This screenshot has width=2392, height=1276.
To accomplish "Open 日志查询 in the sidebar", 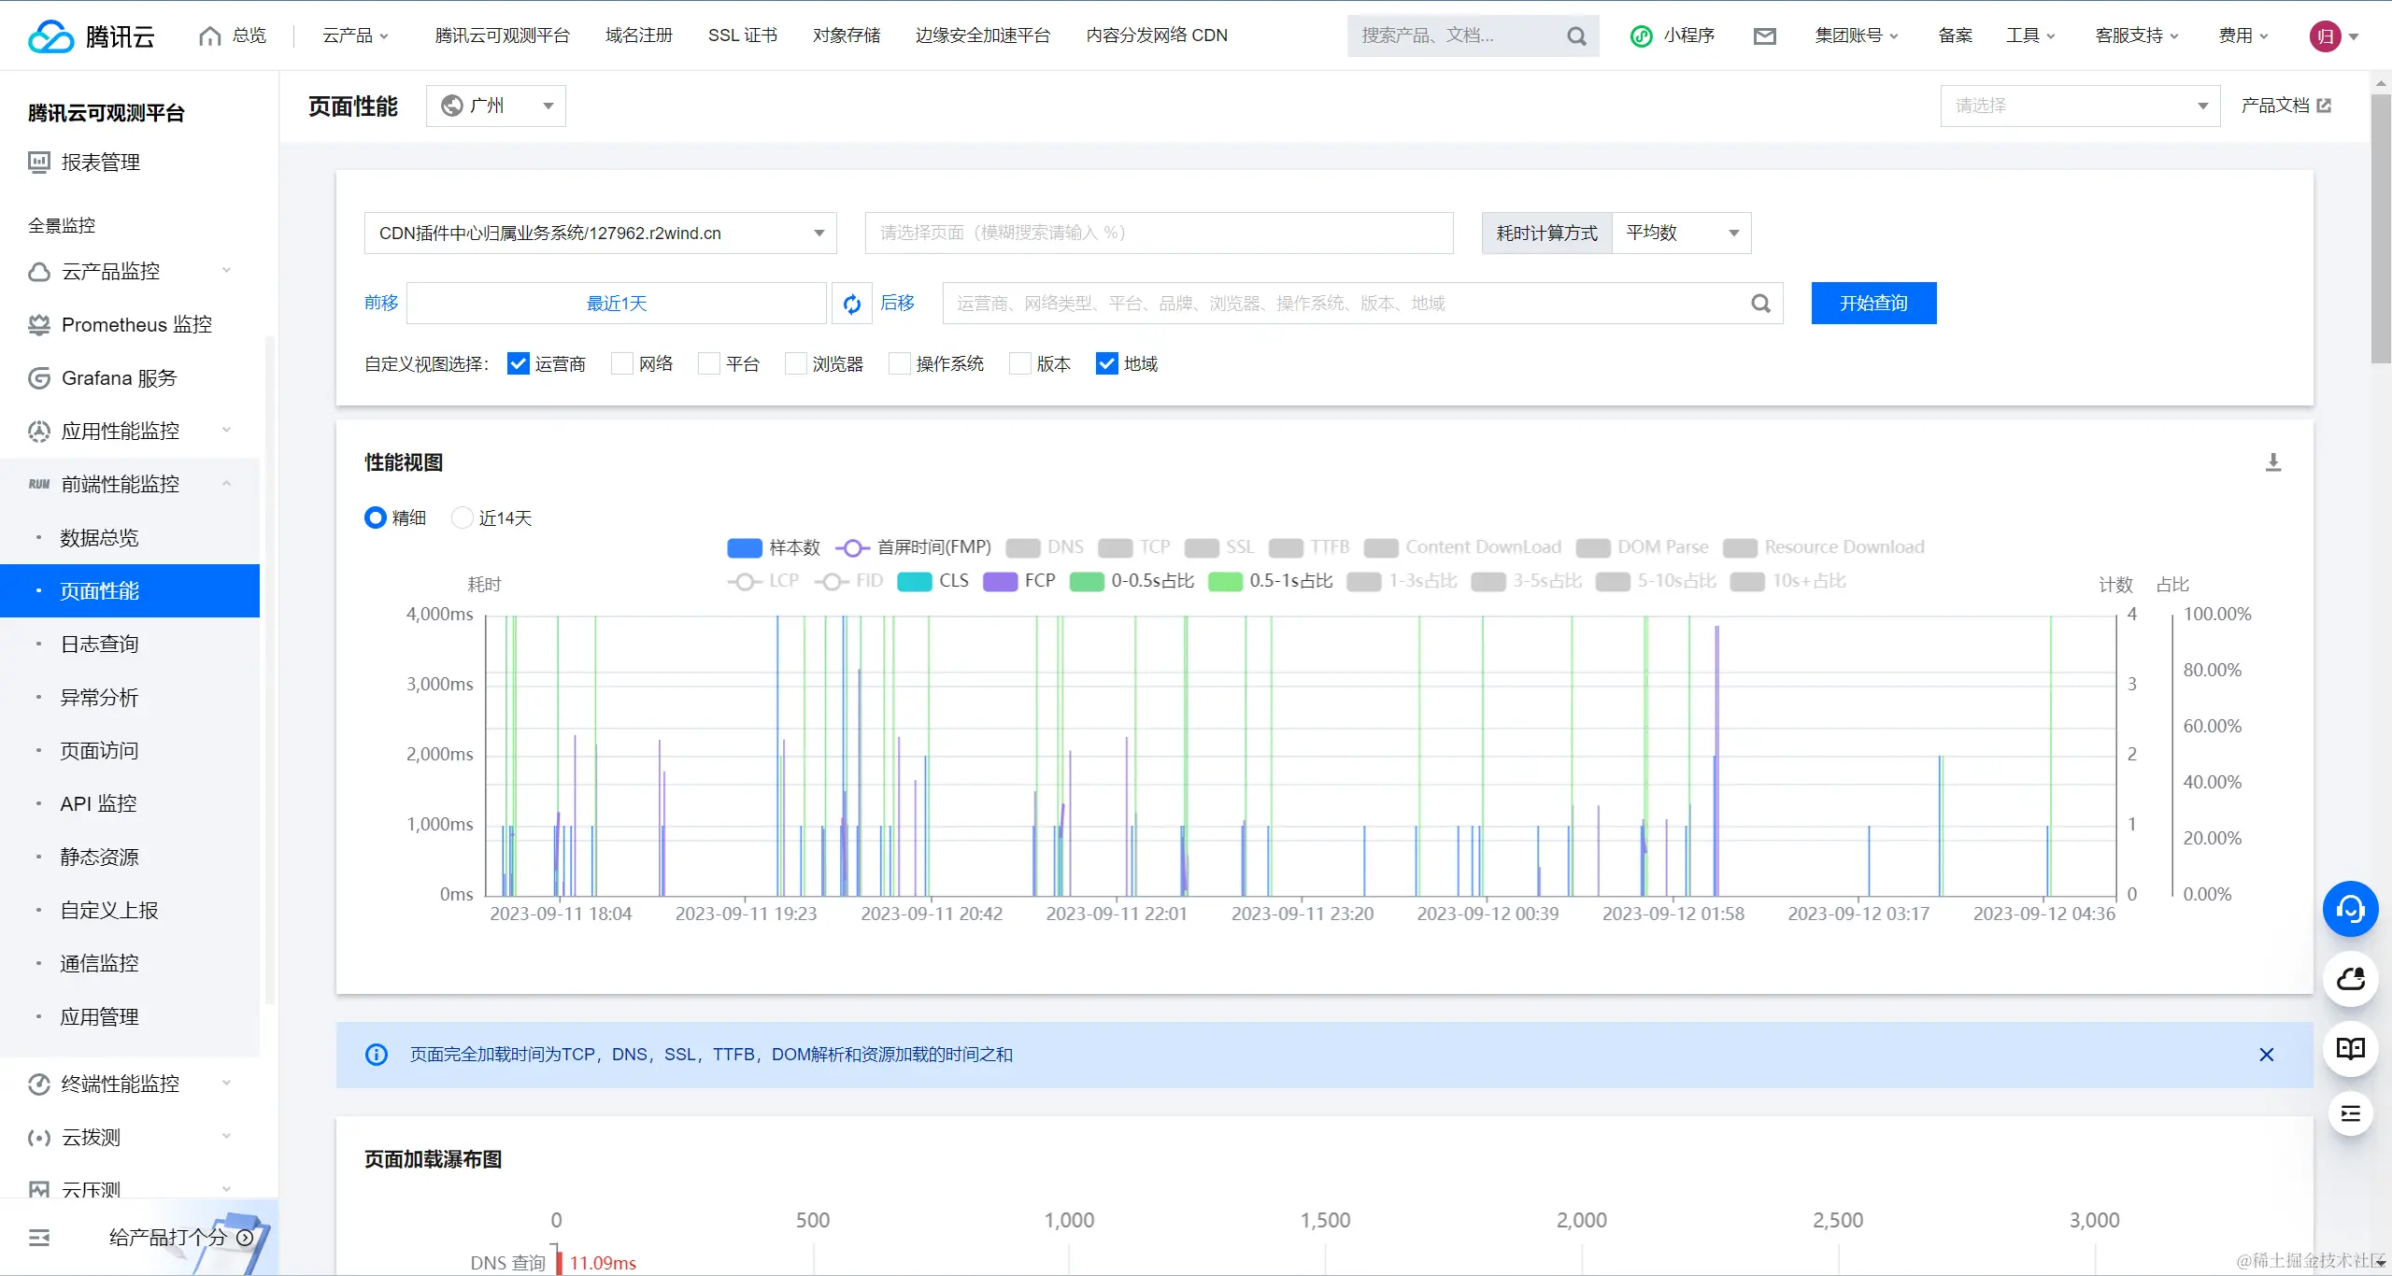I will click(99, 644).
